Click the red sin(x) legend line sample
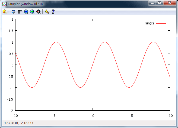178x128 pixels. [x=161, y=23]
